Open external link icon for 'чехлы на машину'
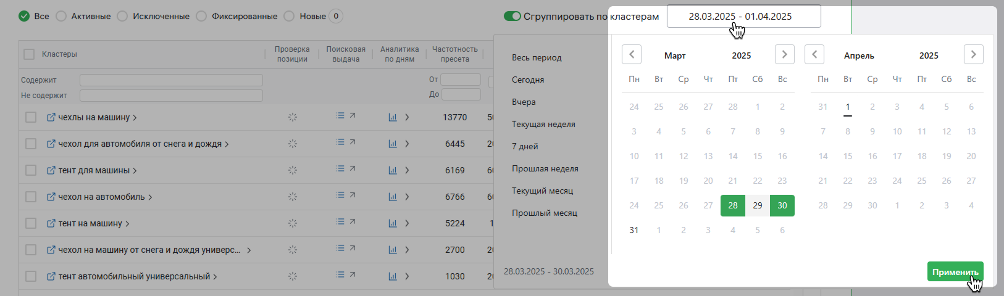The height and width of the screenshot is (296, 1004). 51,117
